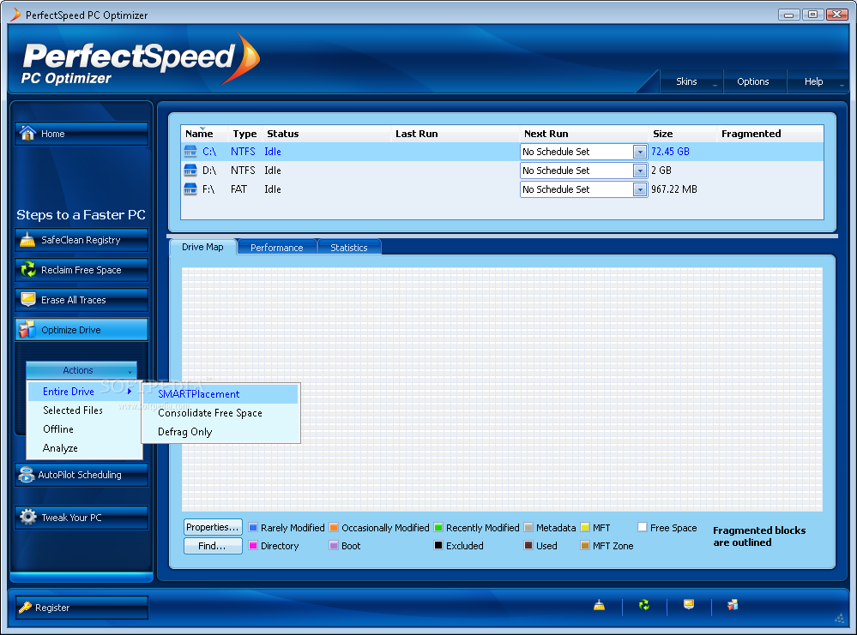Click the Free Space white swatch
857x635 pixels.
643,527
